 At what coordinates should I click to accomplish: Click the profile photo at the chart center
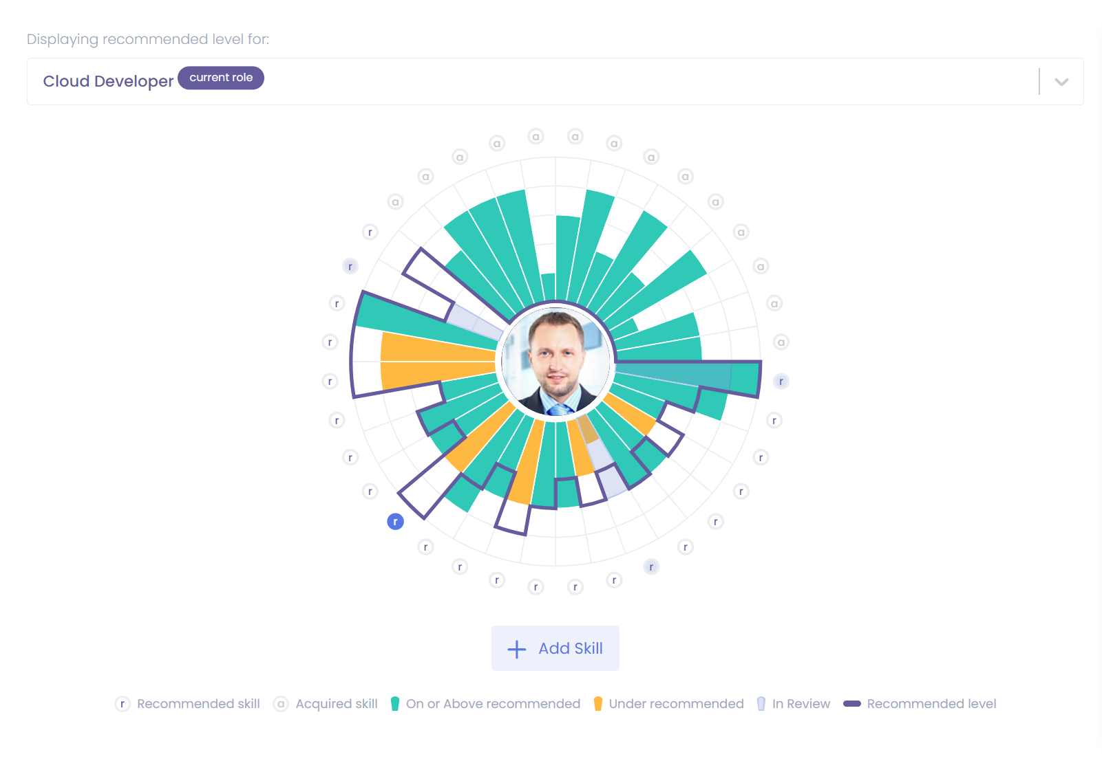click(555, 362)
